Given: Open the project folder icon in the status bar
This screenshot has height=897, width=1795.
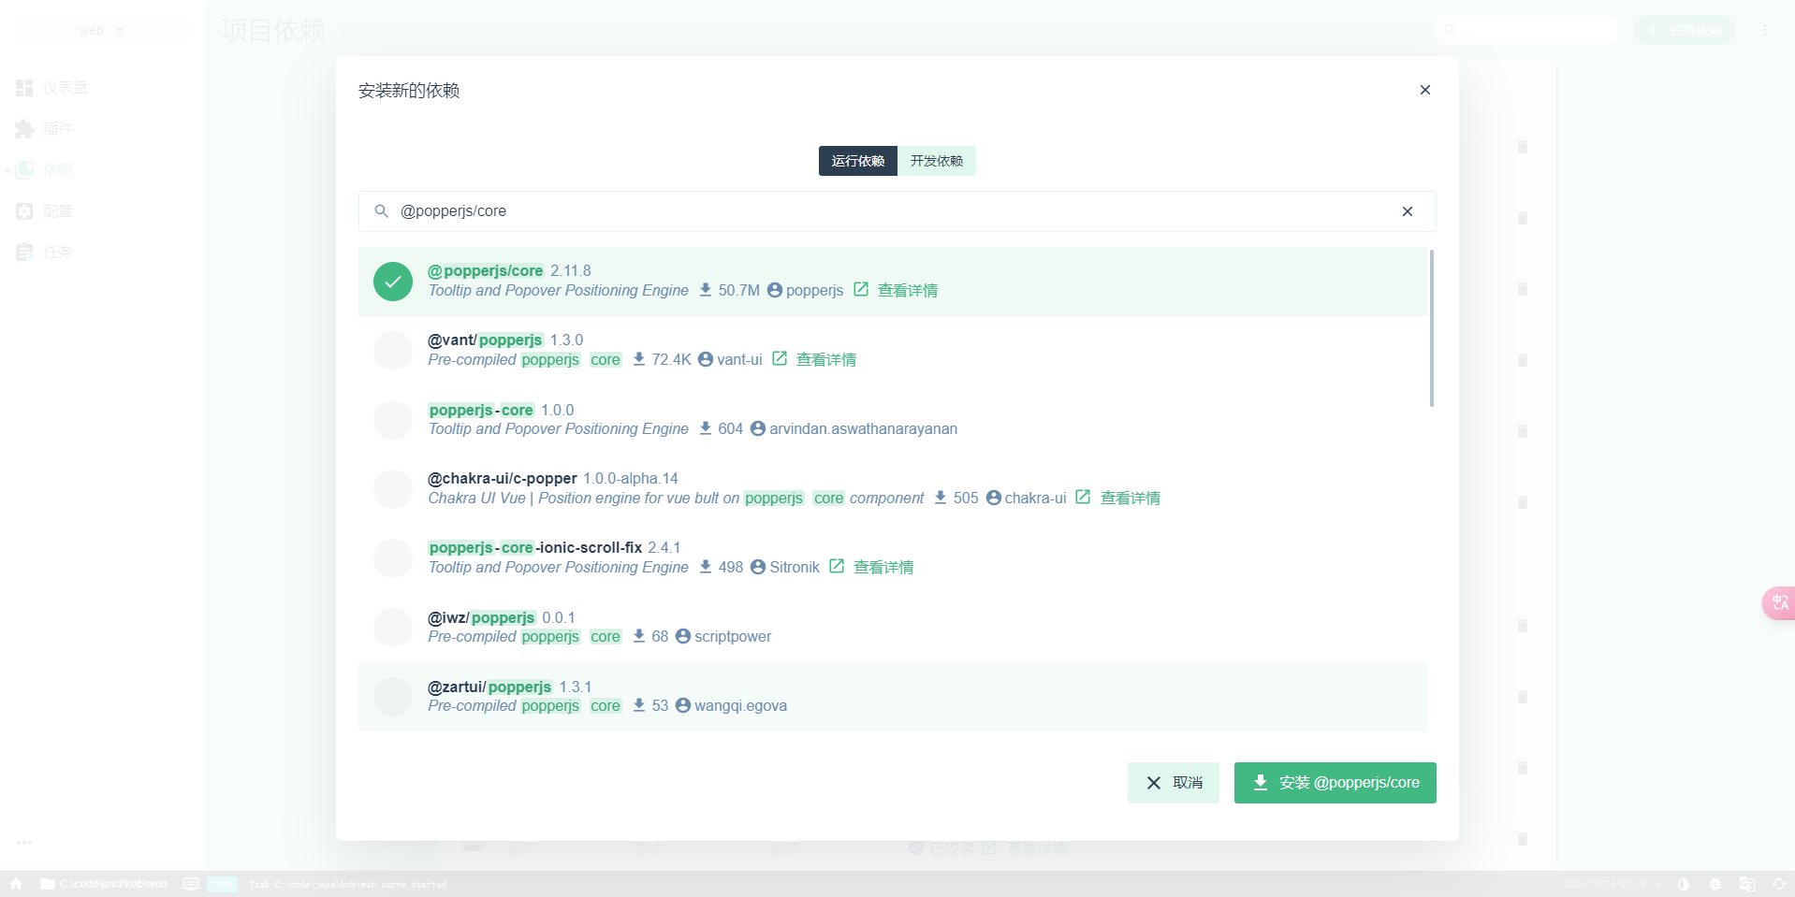Looking at the screenshot, I should pos(48,884).
